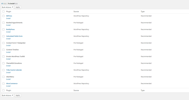This screenshot has height=100, width=189.
Task: Switch to the All (11) filter
Action: click(4, 3)
